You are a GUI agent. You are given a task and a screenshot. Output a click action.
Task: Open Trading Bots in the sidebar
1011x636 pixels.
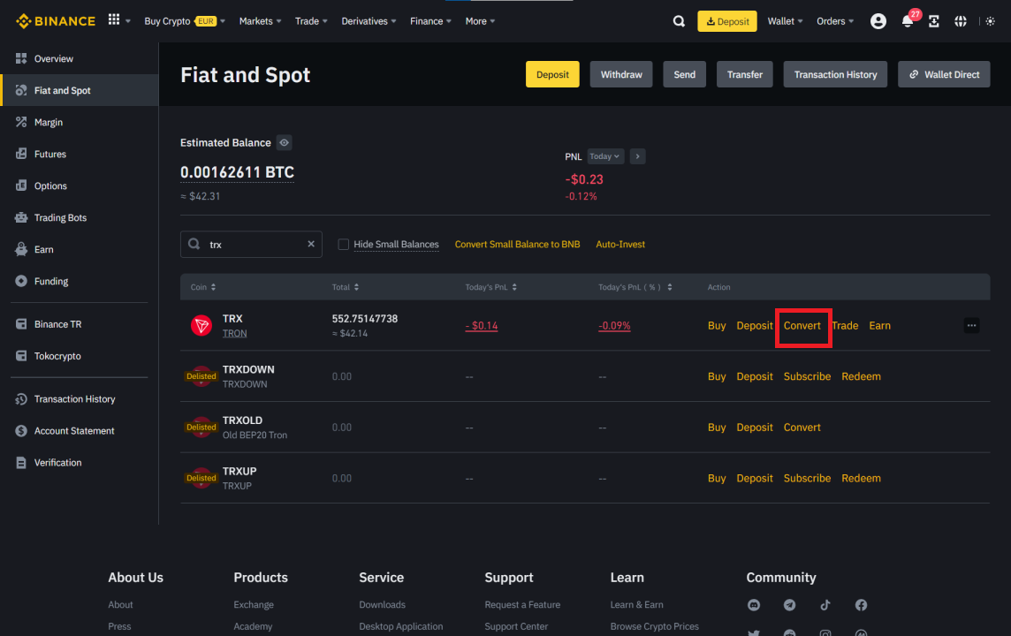click(80, 218)
